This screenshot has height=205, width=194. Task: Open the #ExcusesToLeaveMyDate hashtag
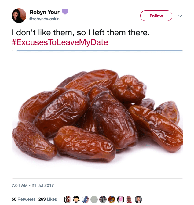click(60, 42)
